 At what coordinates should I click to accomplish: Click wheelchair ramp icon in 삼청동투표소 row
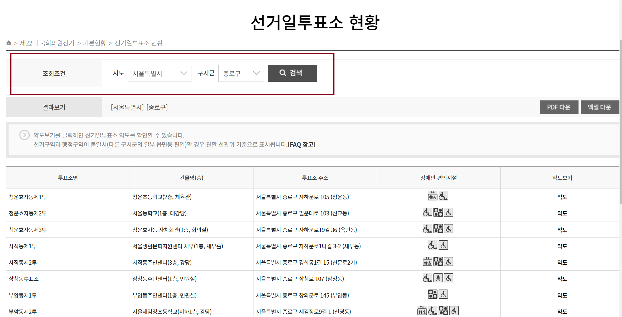coord(427,278)
